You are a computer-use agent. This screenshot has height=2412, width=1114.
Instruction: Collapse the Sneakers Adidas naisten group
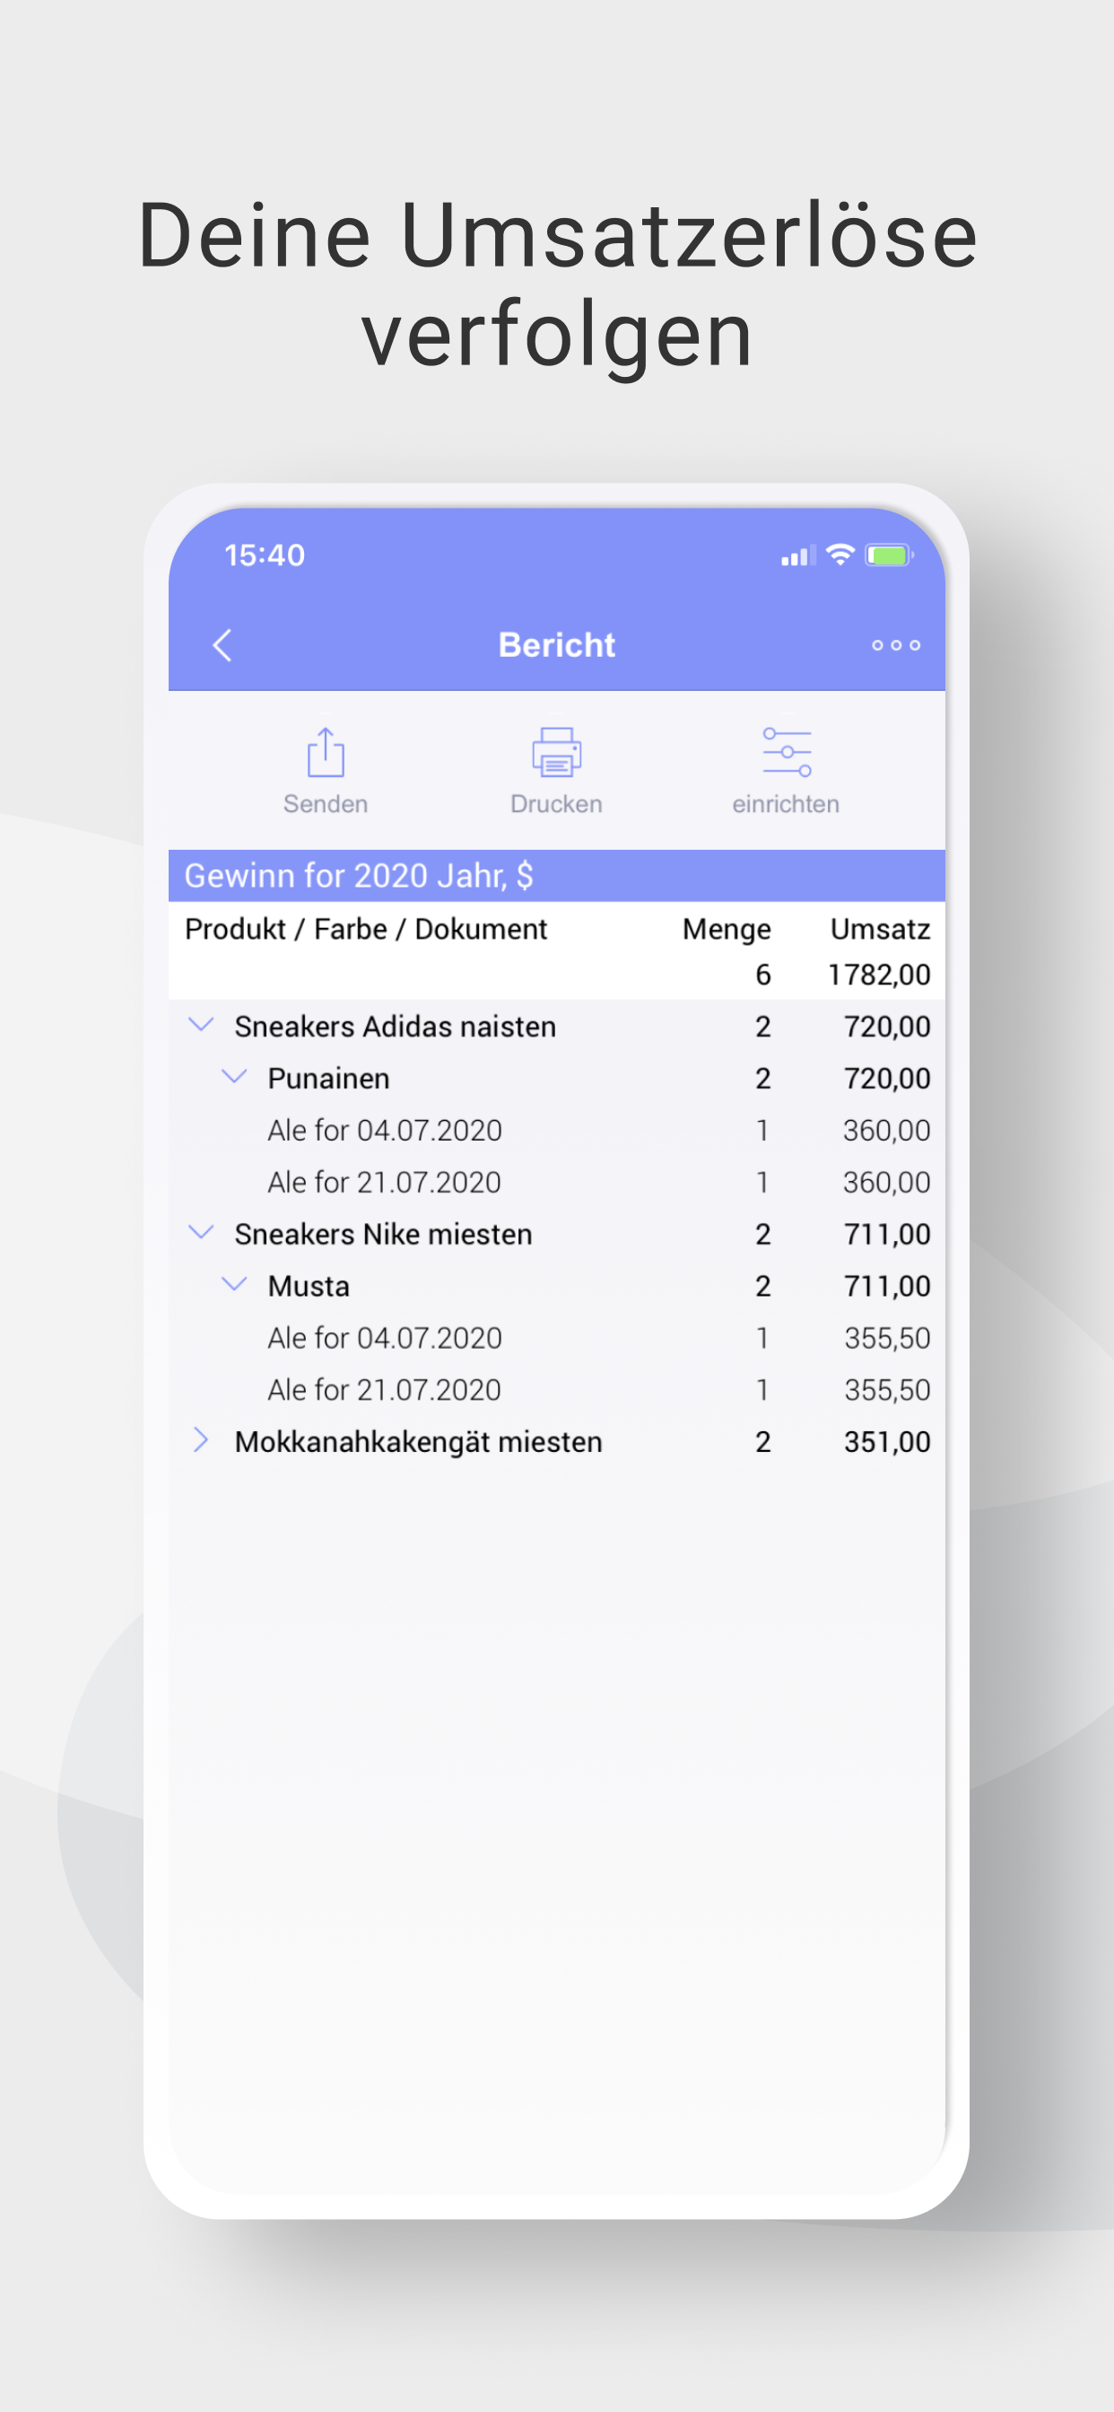tap(201, 1026)
